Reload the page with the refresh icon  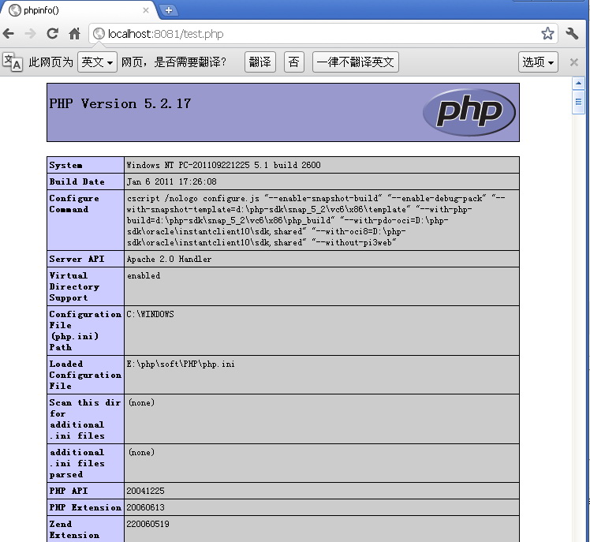tap(52, 33)
